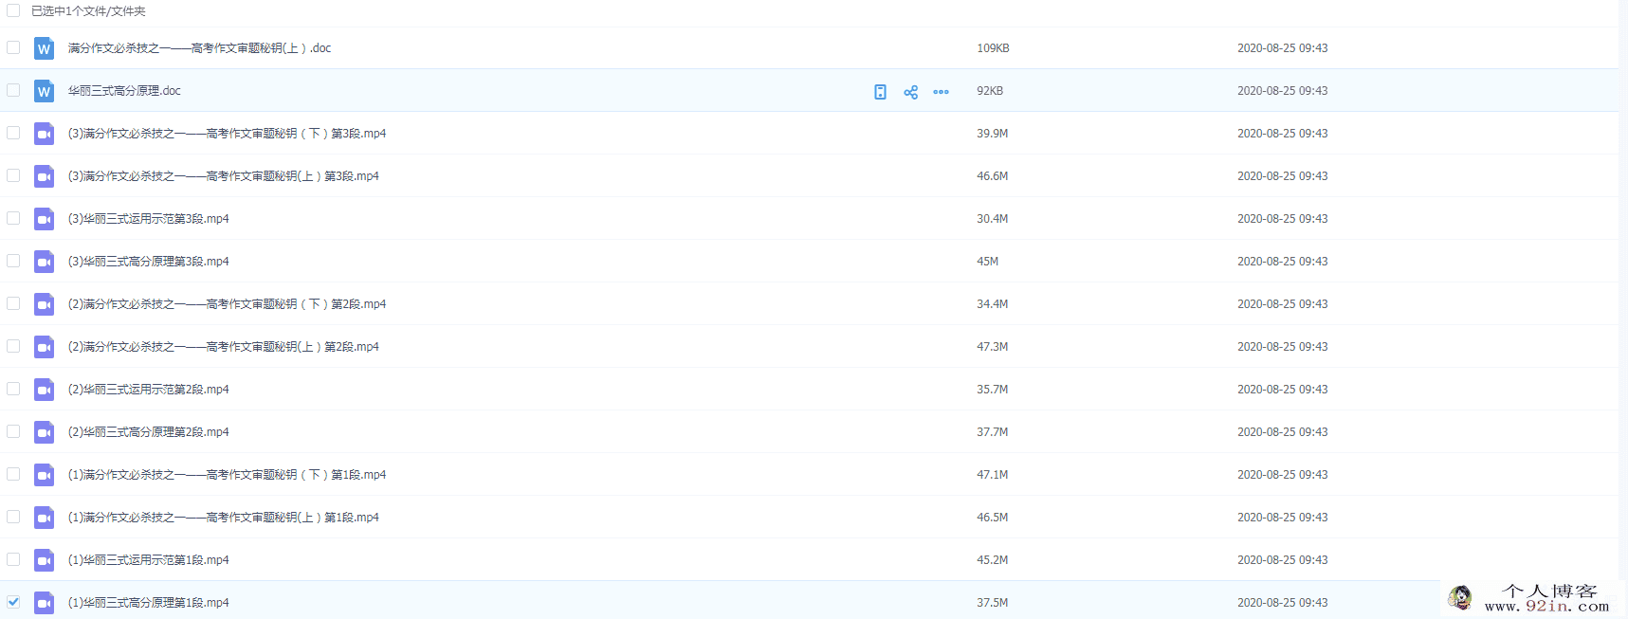Select checkbox for (2)满分作文 审题秘钥（下）第2段.mp4
1628x619 pixels.
pyautogui.click(x=13, y=303)
